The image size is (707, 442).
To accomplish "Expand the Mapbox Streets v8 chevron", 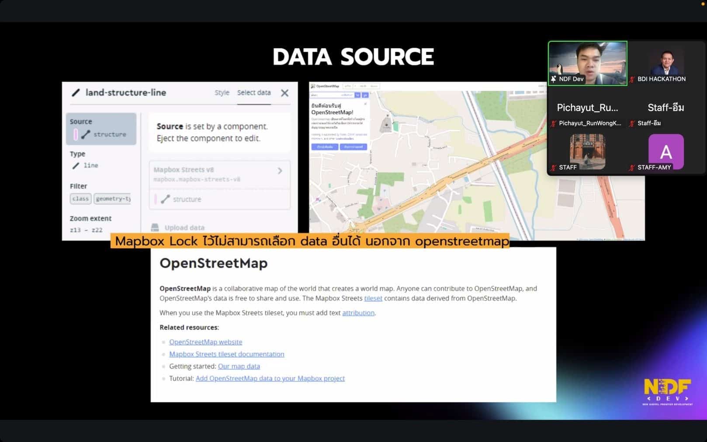I will (x=280, y=171).
